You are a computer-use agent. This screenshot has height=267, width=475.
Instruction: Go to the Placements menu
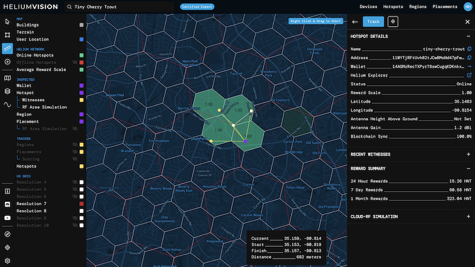click(x=445, y=7)
